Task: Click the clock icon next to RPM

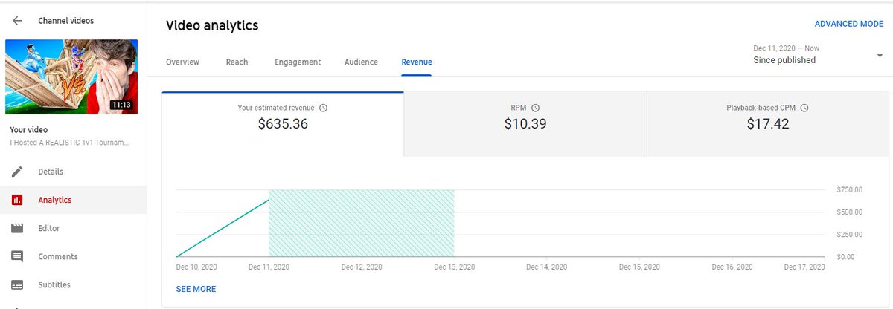Action: [x=535, y=108]
